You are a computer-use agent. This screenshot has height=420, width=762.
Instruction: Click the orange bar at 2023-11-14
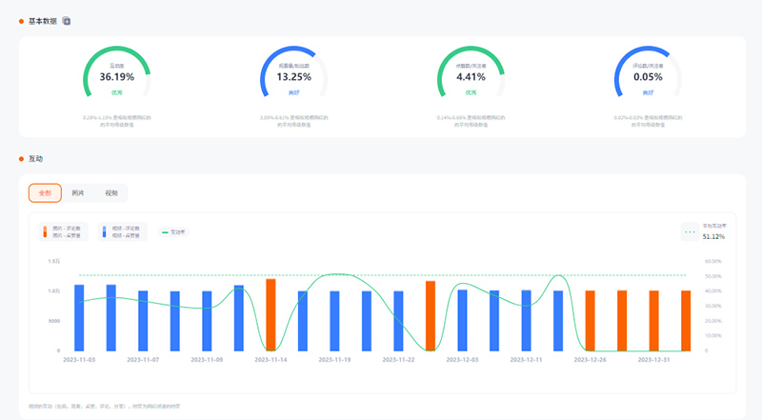click(x=271, y=314)
